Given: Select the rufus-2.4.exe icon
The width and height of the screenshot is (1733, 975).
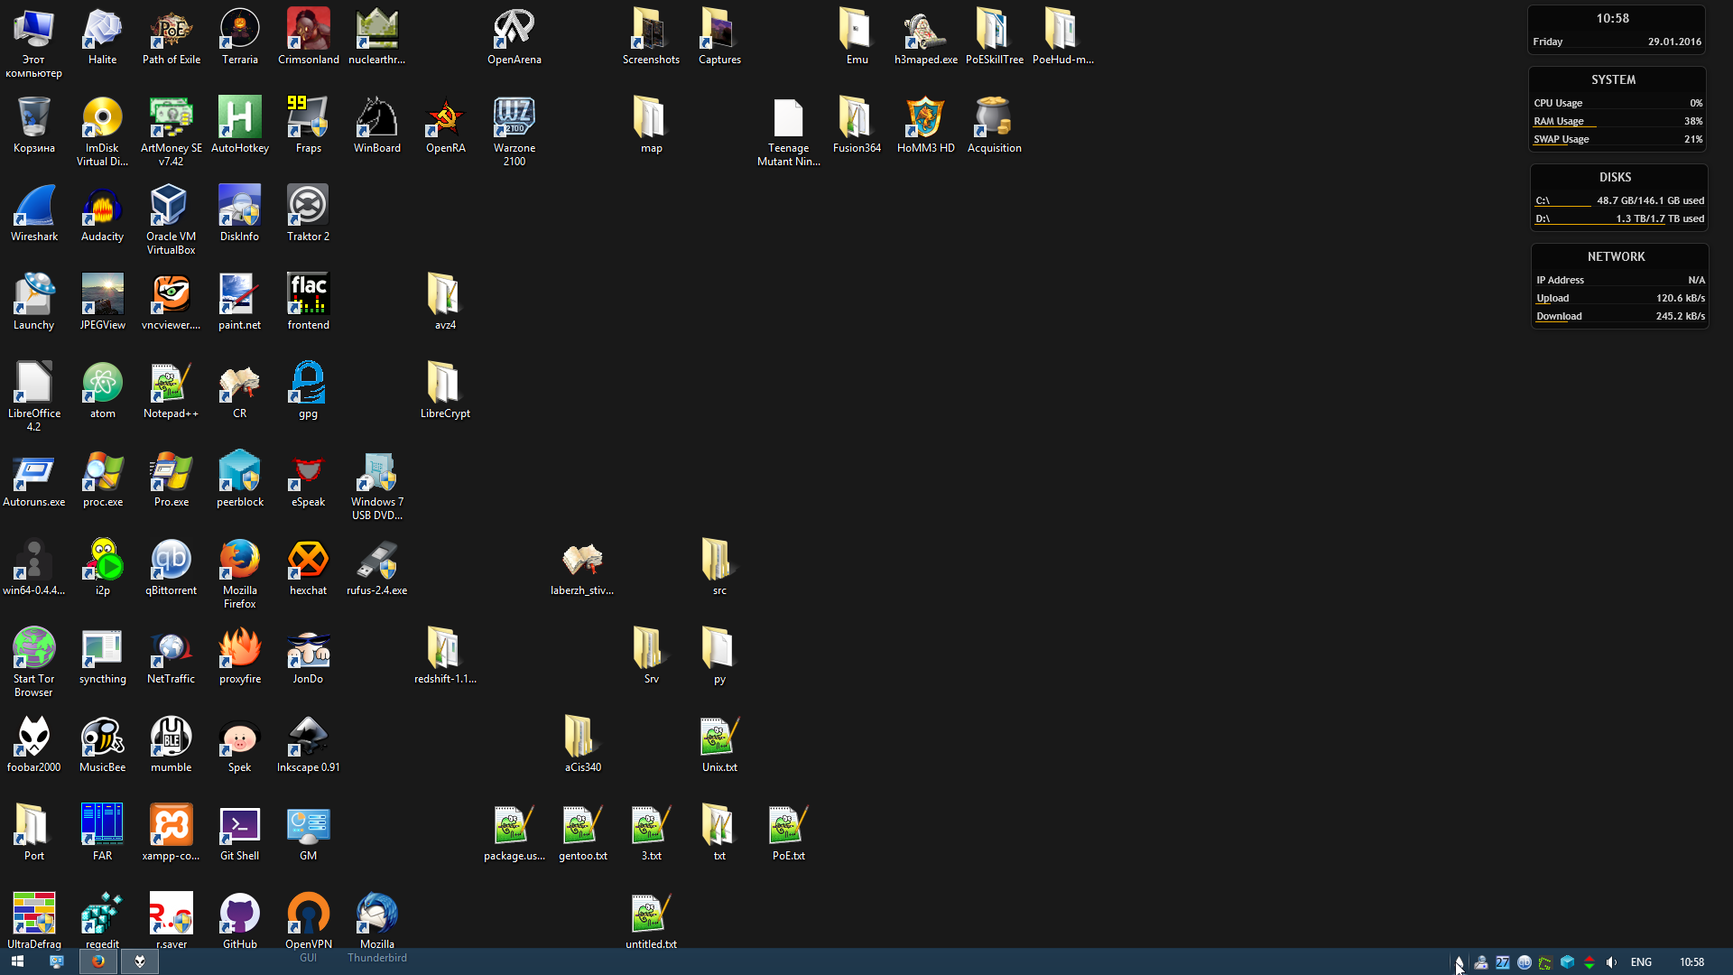Looking at the screenshot, I should tap(377, 567).
